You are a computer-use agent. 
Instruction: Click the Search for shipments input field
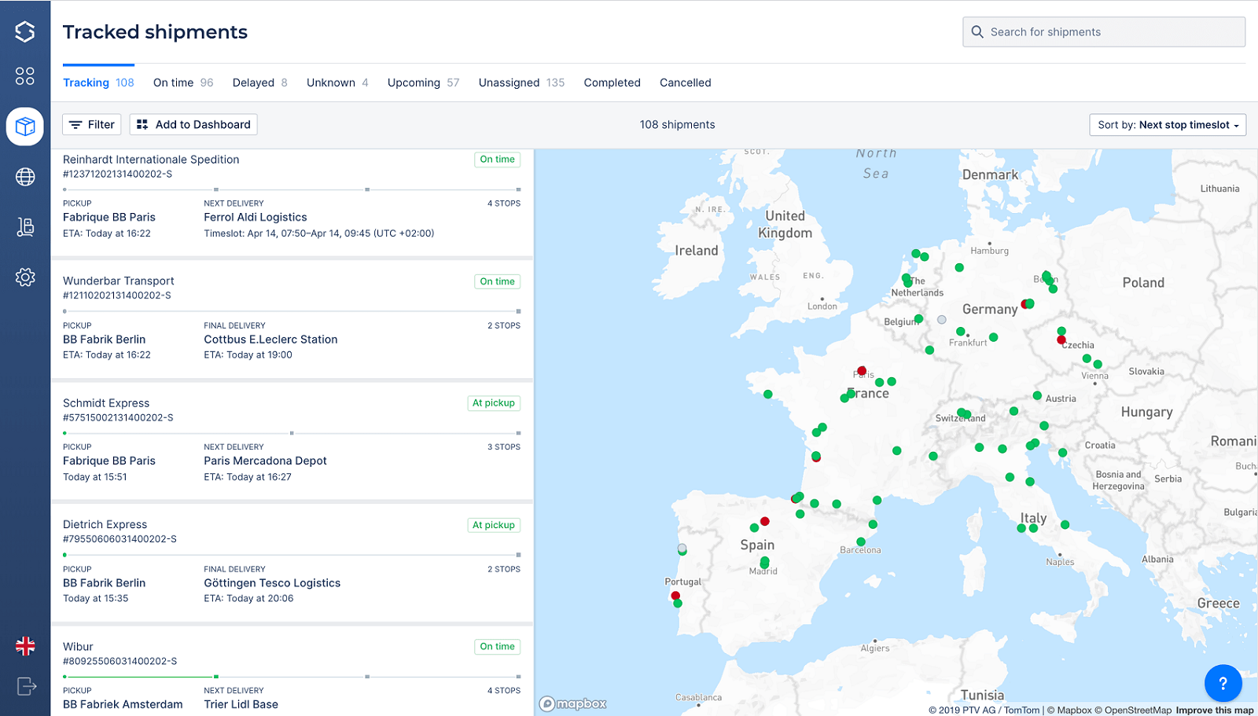click(x=1101, y=31)
